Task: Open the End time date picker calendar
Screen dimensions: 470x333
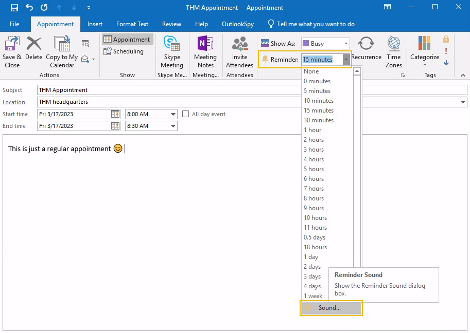Action: coord(115,126)
